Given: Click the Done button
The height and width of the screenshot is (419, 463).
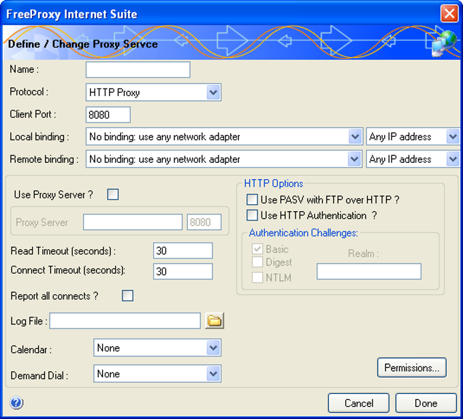Looking at the screenshot, I should (x=426, y=403).
